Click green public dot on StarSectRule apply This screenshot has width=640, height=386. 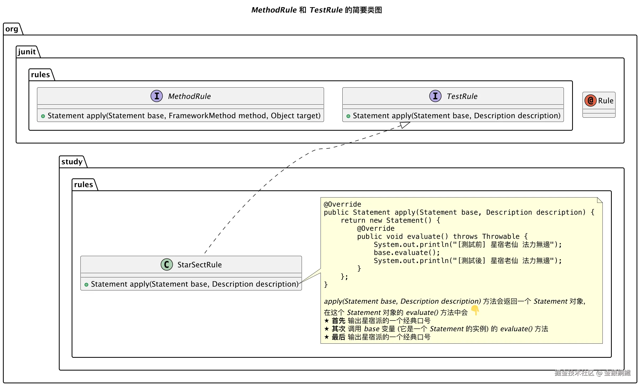click(x=86, y=285)
